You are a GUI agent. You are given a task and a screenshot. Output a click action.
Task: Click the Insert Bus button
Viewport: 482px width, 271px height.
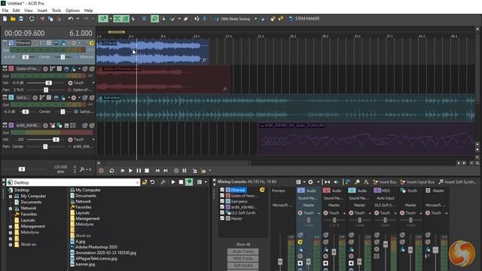(385, 182)
